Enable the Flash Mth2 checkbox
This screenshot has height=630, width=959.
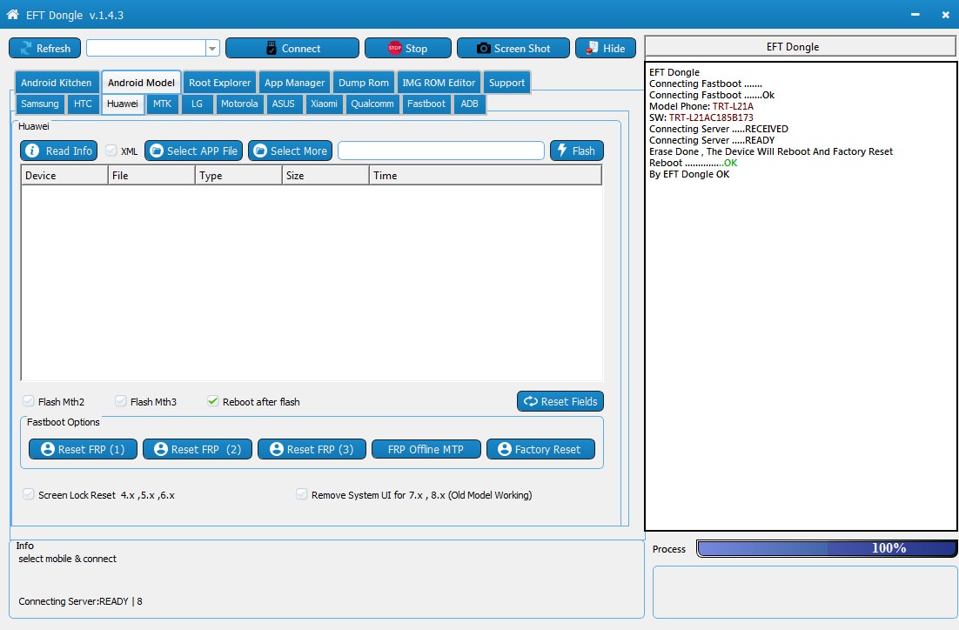[28, 402]
